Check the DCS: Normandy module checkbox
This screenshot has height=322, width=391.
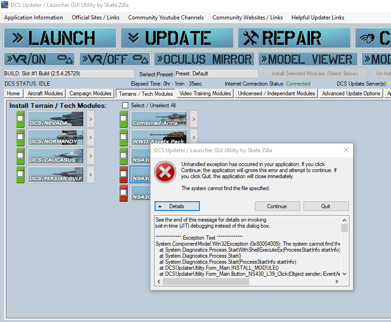20,137
